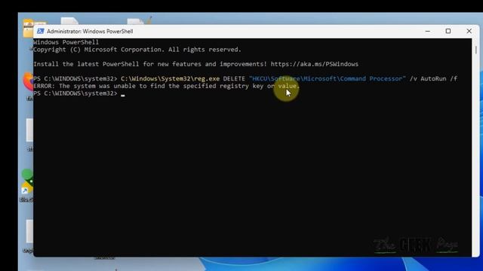Click the /v AutoRun /f arguments

tap(433, 78)
